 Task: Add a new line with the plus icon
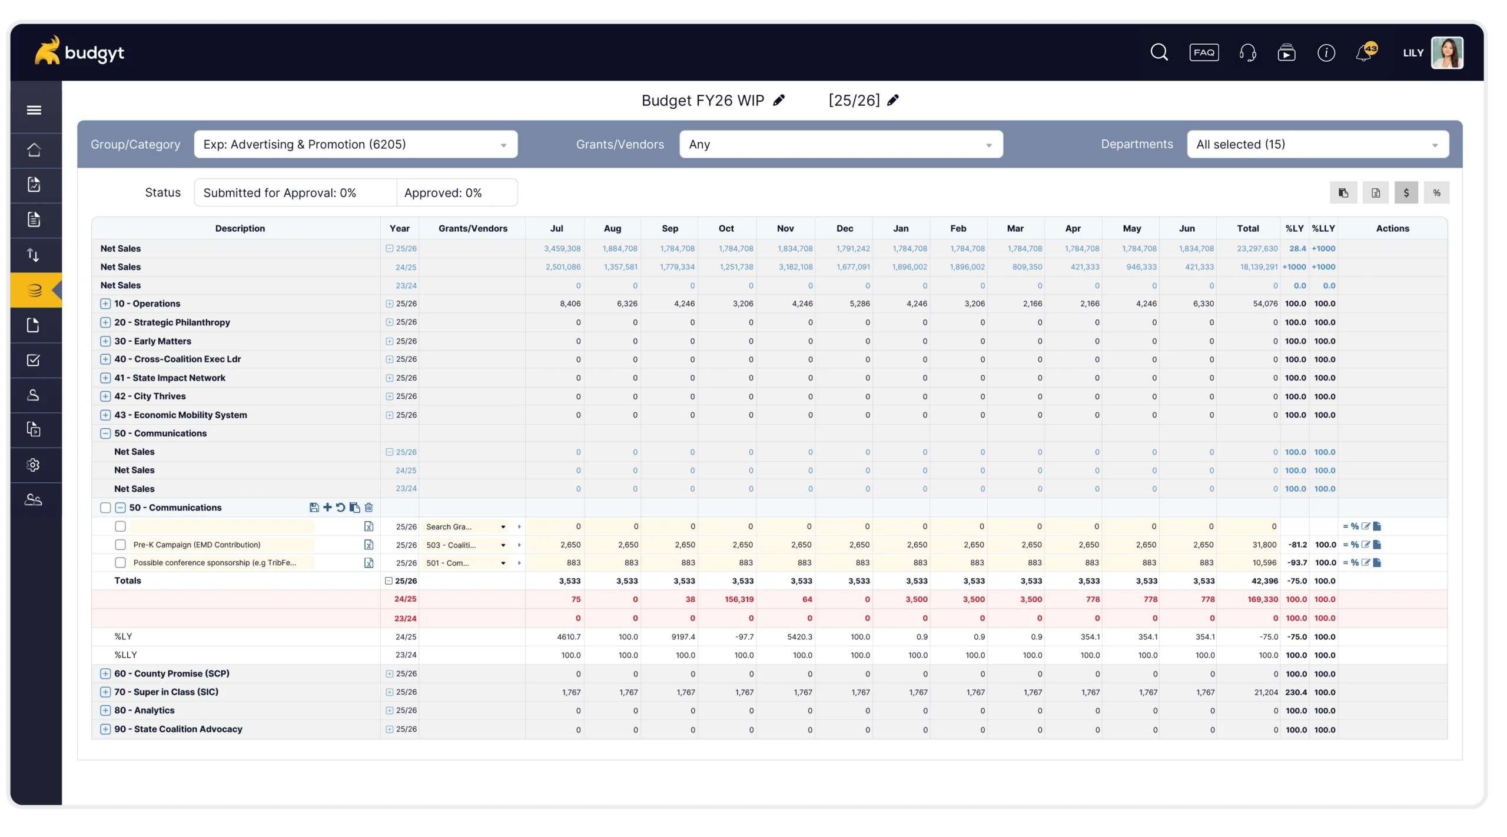click(327, 508)
